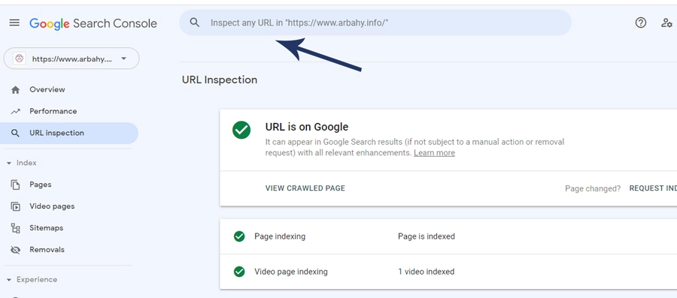Collapse the Index section
677x298 pixels.
(x=9, y=163)
